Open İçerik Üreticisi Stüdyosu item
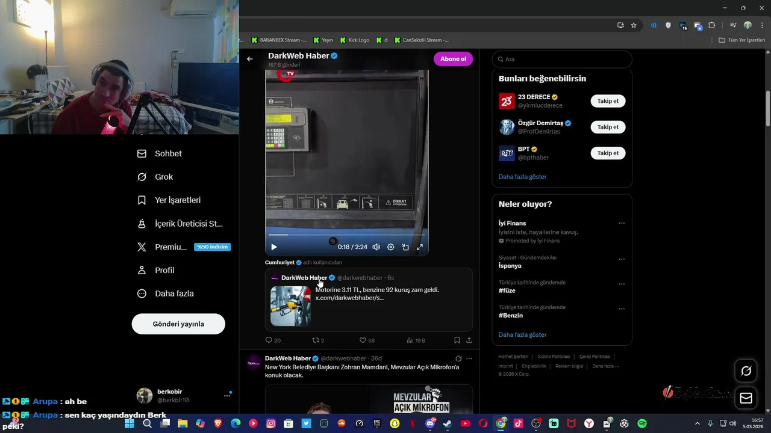The height and width of the screenshot is (433, 771). click(180, 224)
